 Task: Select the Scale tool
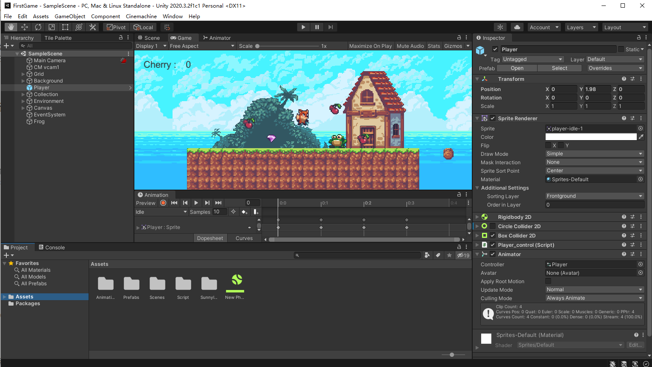[x=52, y=27]
